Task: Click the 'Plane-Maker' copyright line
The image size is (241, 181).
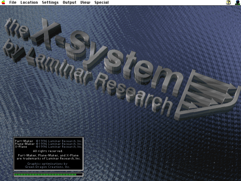Action: 49,144
